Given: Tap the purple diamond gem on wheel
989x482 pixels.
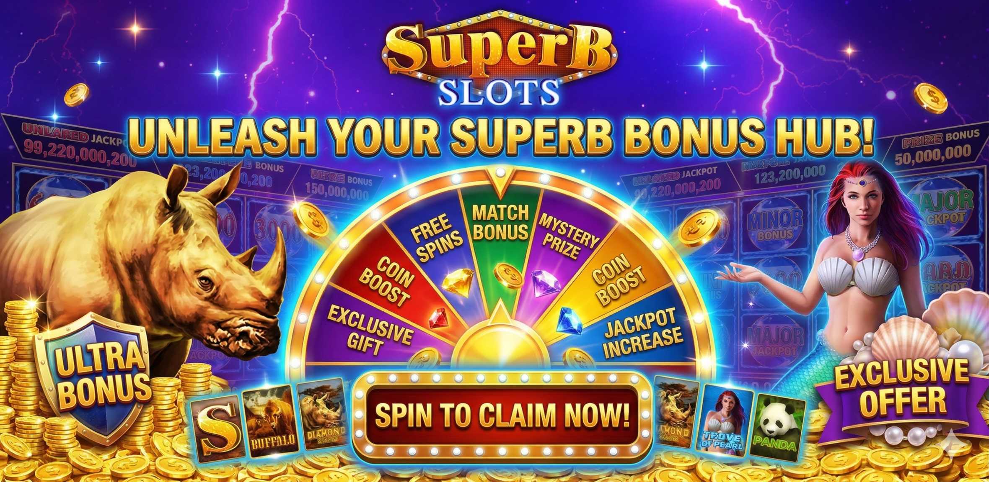Looking at the screenshot, I should [546, 282].
